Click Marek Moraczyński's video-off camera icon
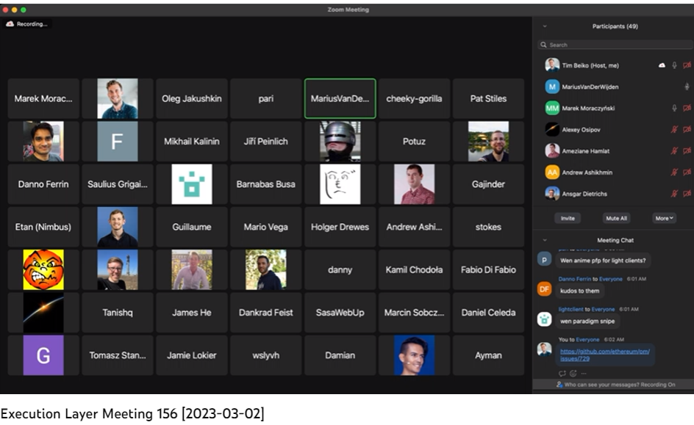 click(687, 109)
